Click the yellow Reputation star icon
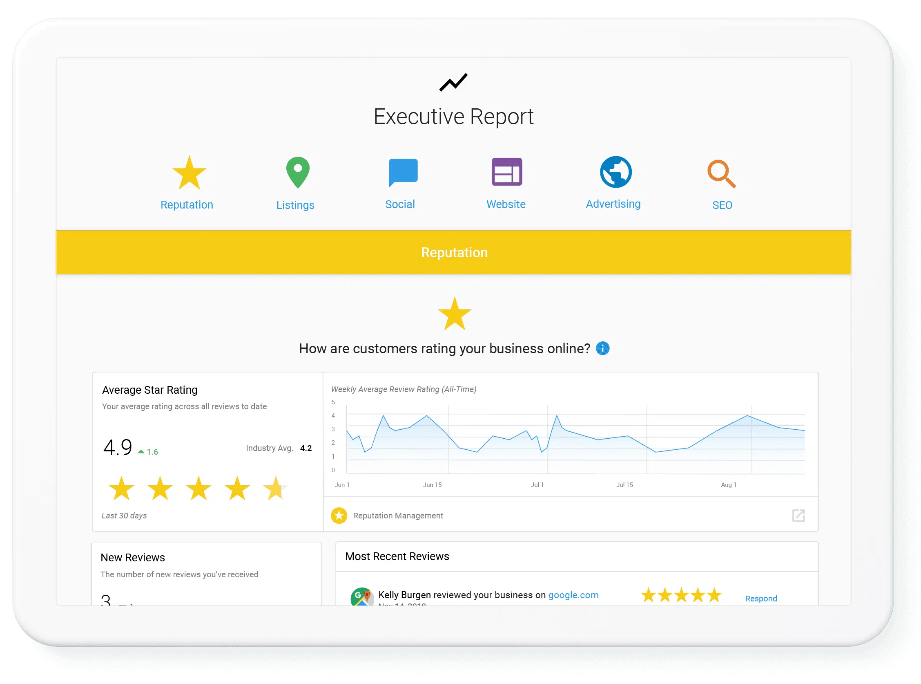Image resolution: width=921 pixels, height=684 pixels. [189, 173]
